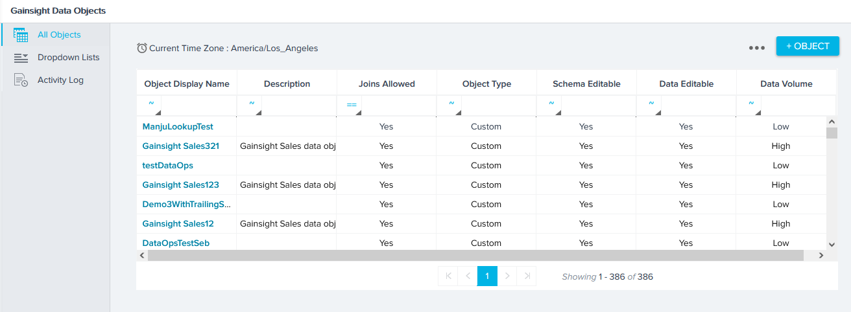Open the three-dots more options menu
This screenshot has width=851, height=312.
pos(757,48)
